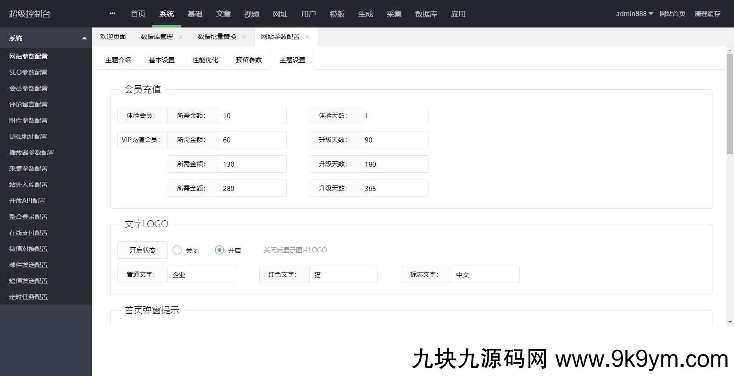The height and width of the screenshot is (376, 734).
Task: Select the 开启 radio for text LOGO
Action: (x=219, y=250)
